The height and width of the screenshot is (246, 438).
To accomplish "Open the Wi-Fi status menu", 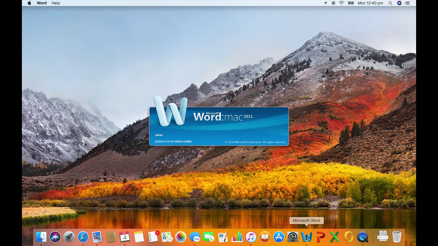I will 342,3.
